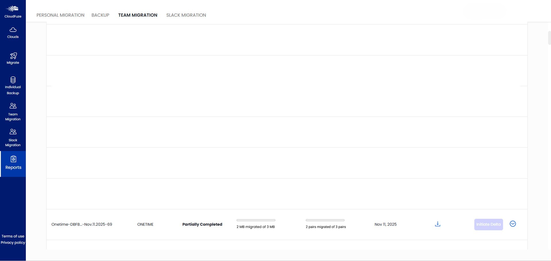Select the Team Migration tab

[x=138, y=15]
